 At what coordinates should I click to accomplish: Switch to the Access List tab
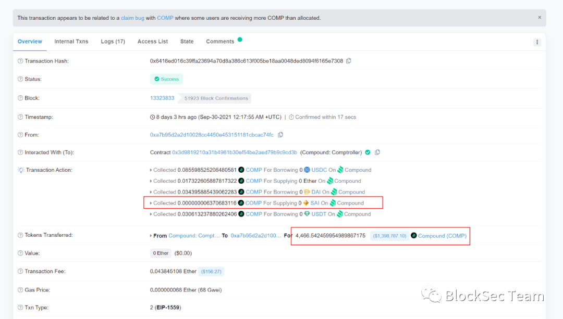coord(153,42)
